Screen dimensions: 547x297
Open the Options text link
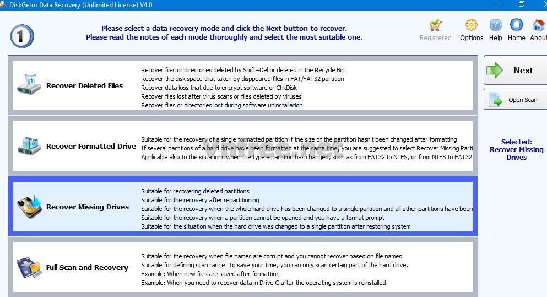tap(471, 38)
